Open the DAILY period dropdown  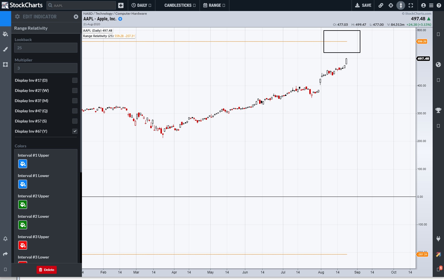141,5
